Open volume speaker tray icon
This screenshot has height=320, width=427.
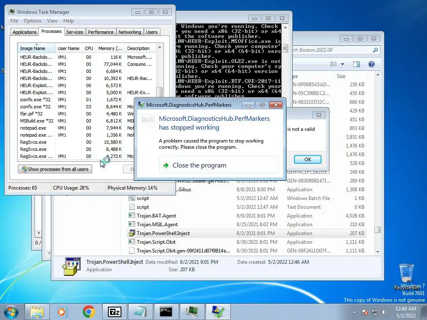pos(385,312)
